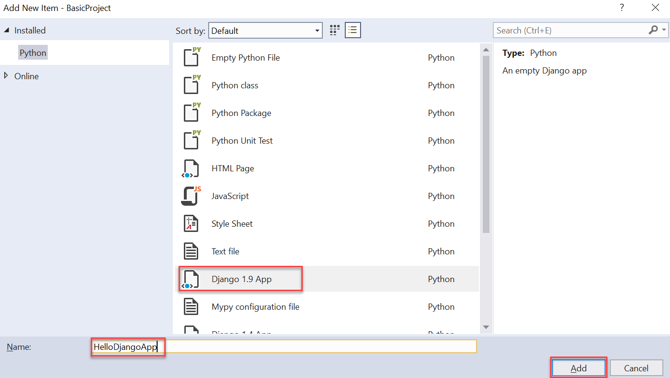
Task: Select Python under Installed category
Action: 33,53
